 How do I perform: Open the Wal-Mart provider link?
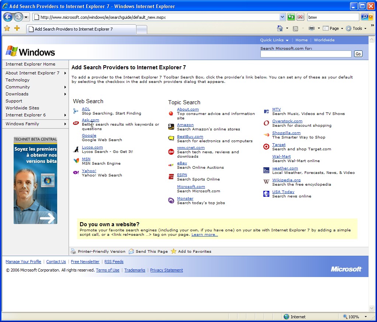point(281,156)
